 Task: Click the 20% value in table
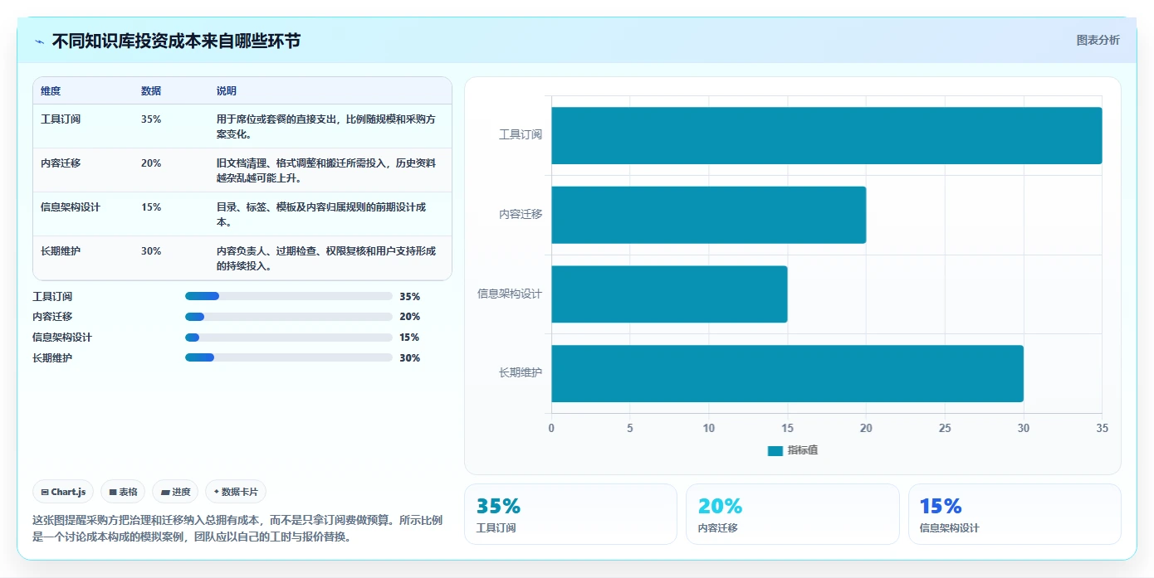tap(151, 163)
